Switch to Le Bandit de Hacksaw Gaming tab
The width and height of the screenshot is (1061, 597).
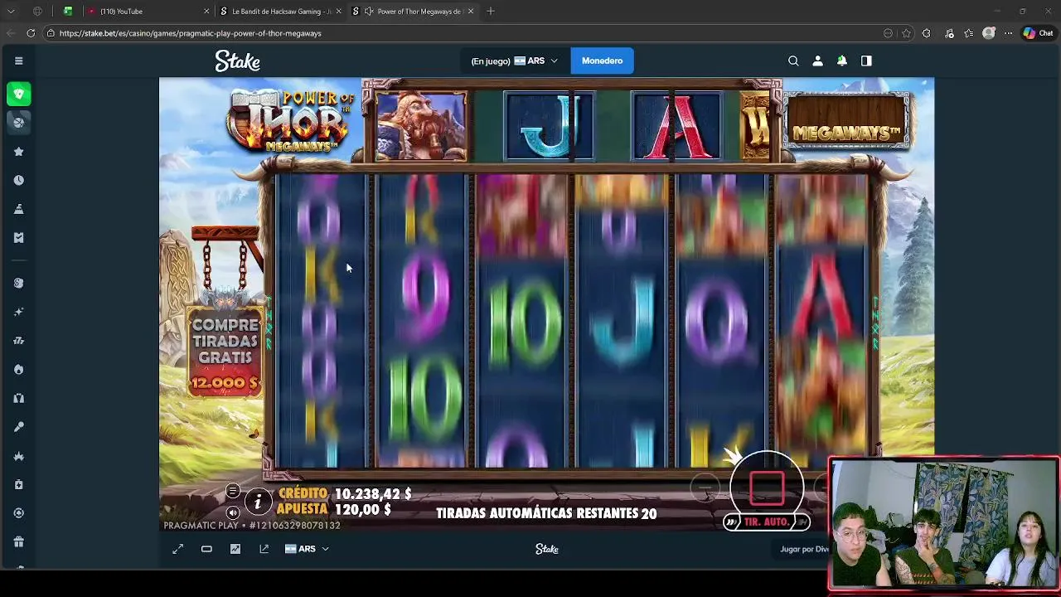(281, 12)
